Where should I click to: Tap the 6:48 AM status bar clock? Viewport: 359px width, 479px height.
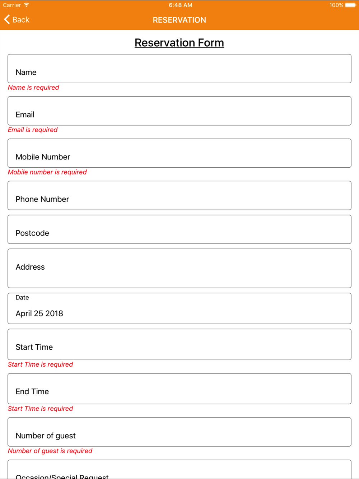coord(181,5)
